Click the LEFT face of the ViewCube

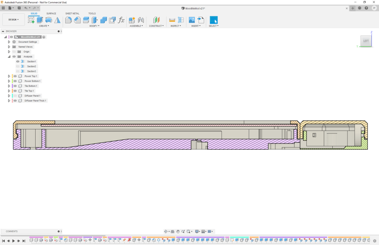coord(366,41)
